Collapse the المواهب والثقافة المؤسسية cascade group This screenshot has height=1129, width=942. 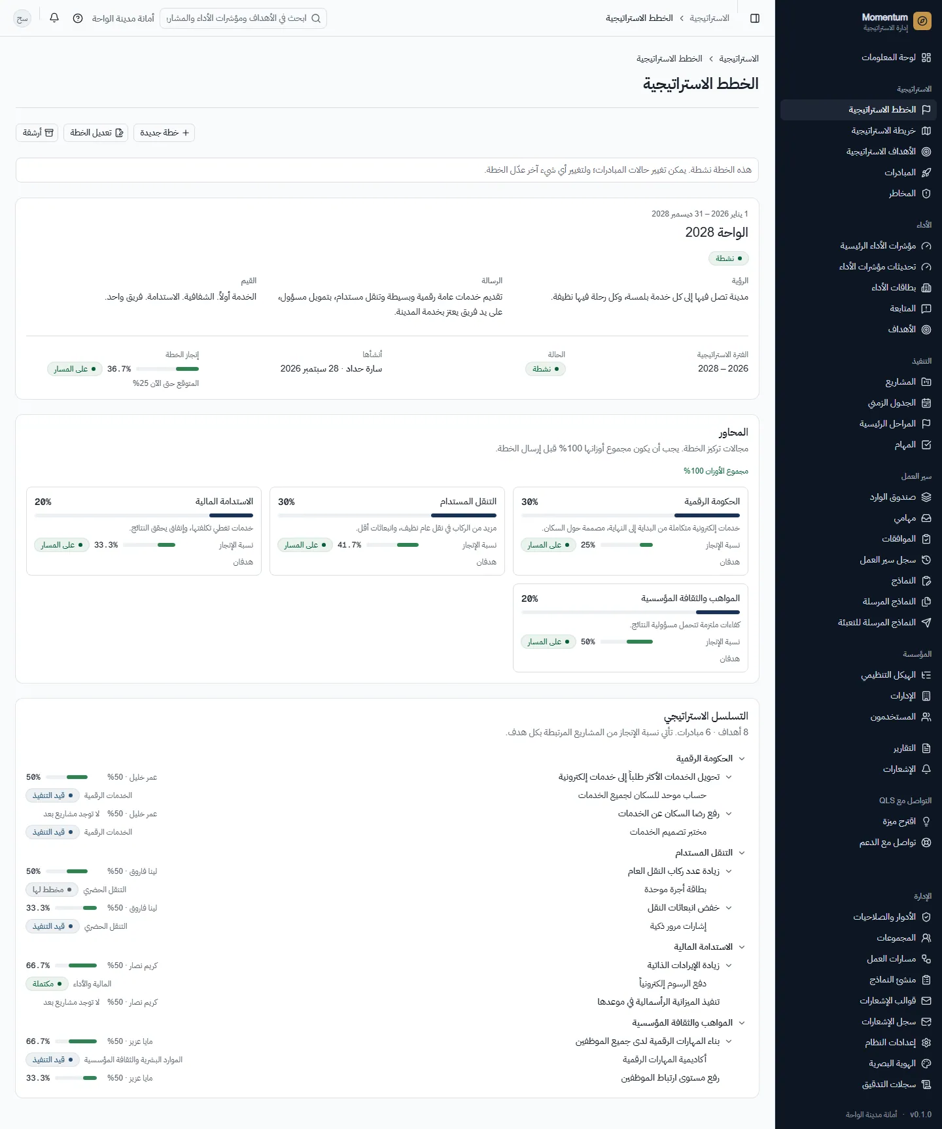742,1023
